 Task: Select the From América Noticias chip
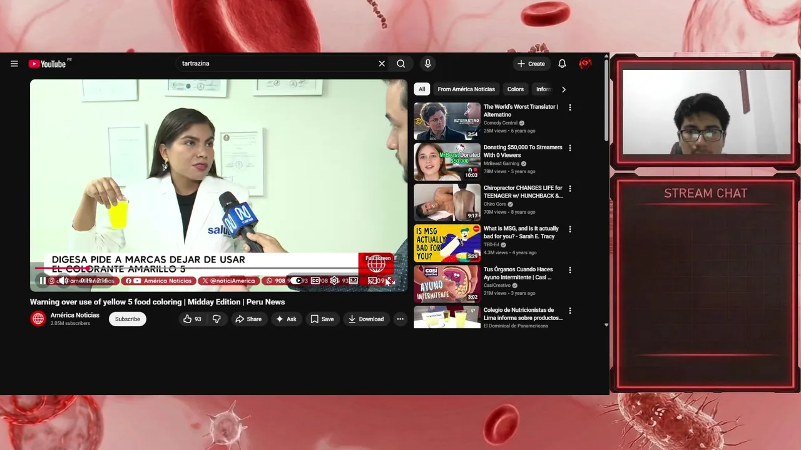tap(466, 89)
